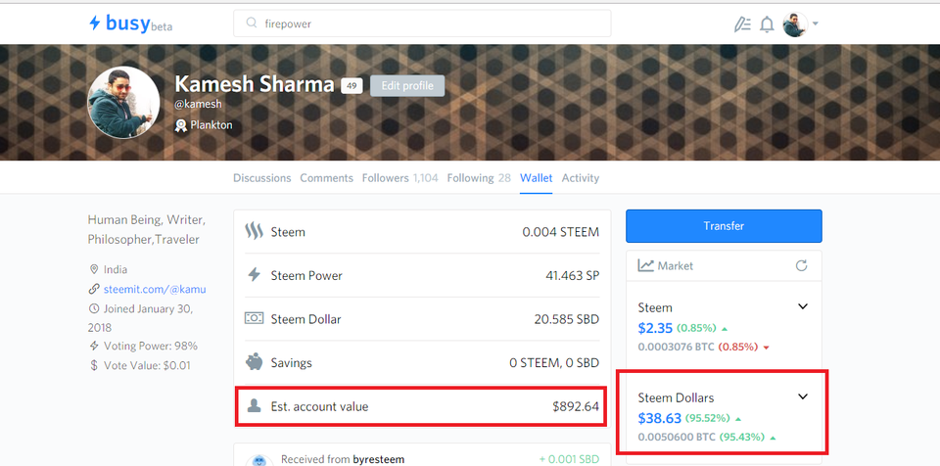The width and height of the screenshot is (940, 466).
Task: Open the Followers tab
Action: click(399, 178)
